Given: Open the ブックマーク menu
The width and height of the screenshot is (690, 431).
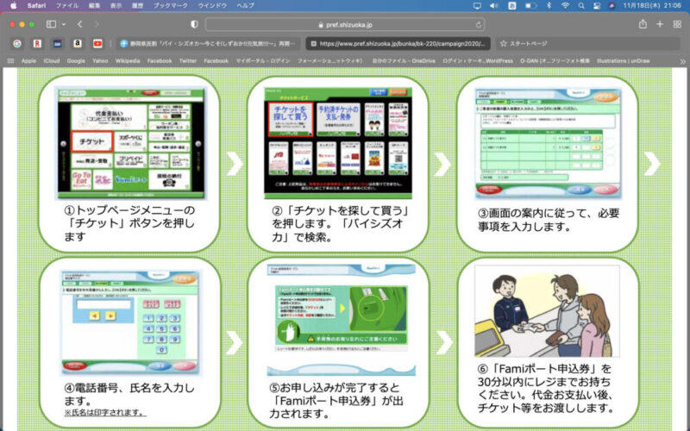Looking at the screenshot, I should (x=170, y=6).
